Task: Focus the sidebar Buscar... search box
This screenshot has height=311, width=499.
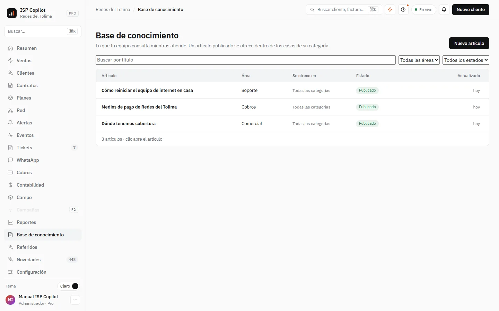Action: point(43,31)
